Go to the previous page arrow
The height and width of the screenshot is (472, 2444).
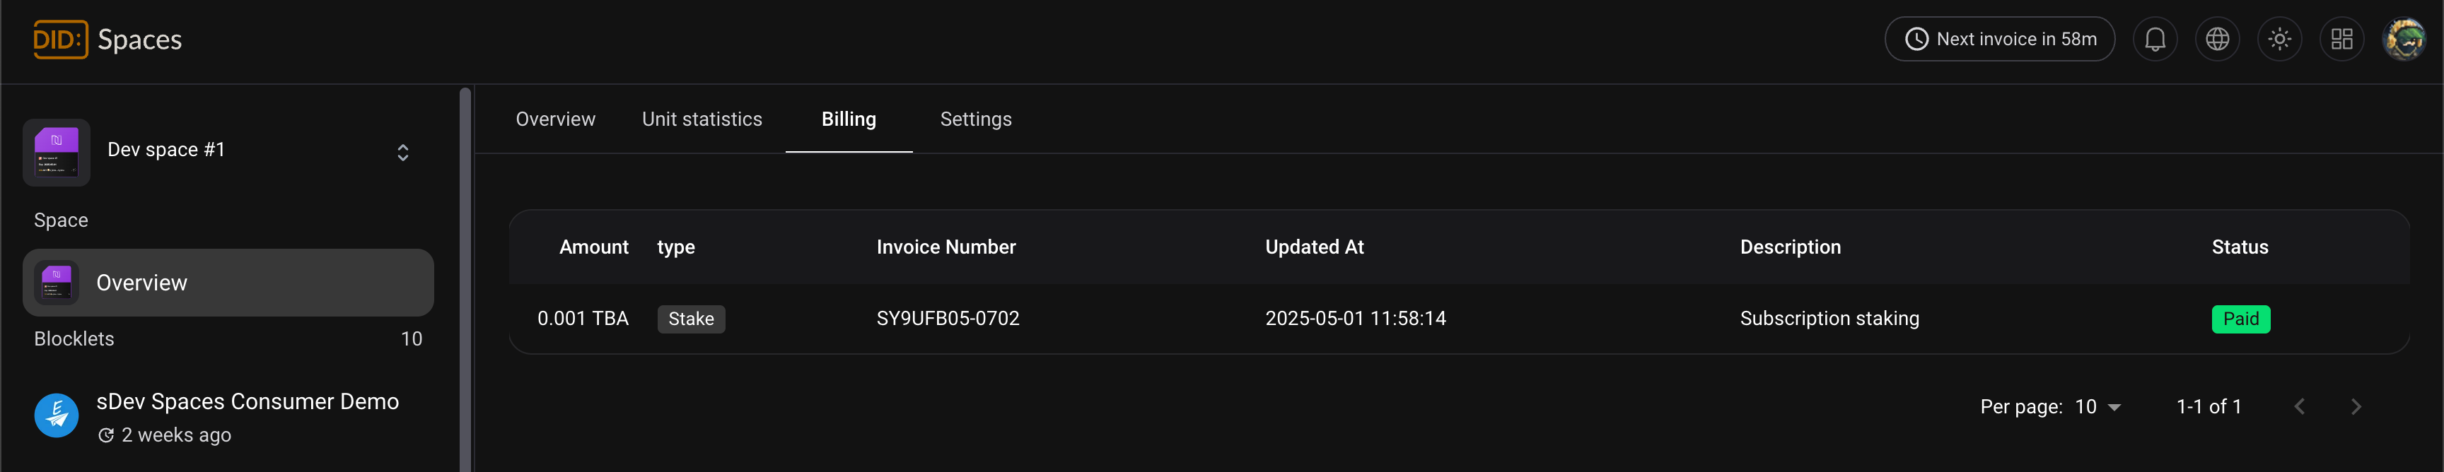click(x=2300, y=406)
